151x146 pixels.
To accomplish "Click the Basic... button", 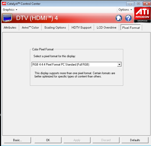I will click(18, 140).
